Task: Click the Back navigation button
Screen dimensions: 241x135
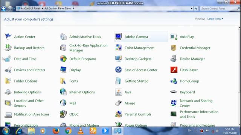Action: click(x=4, y=9)
